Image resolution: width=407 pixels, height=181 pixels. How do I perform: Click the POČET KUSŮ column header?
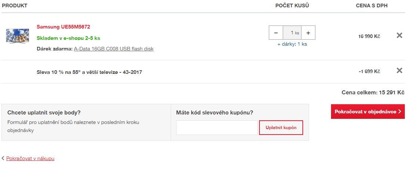click(x=292, y=6)
